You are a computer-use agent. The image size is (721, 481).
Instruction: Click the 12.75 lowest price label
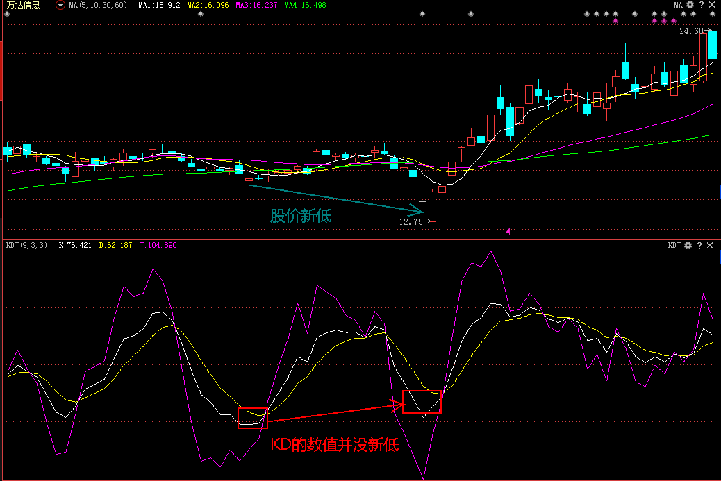coord(410,222)
